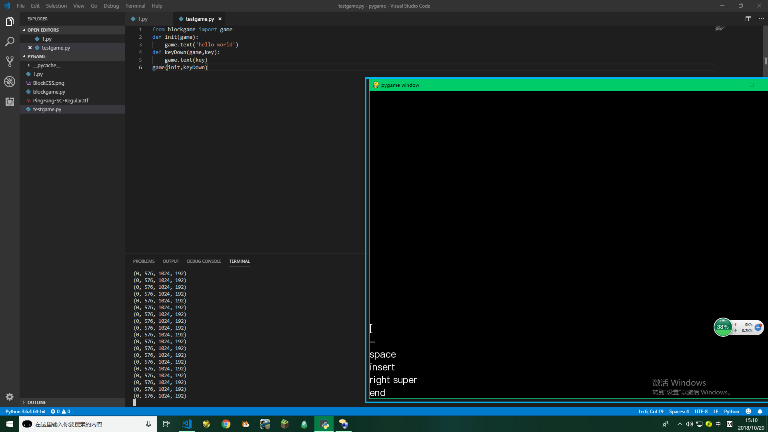Open blockgame.py in the explorer
768x432 pixels.
click(x=72, y=92)
